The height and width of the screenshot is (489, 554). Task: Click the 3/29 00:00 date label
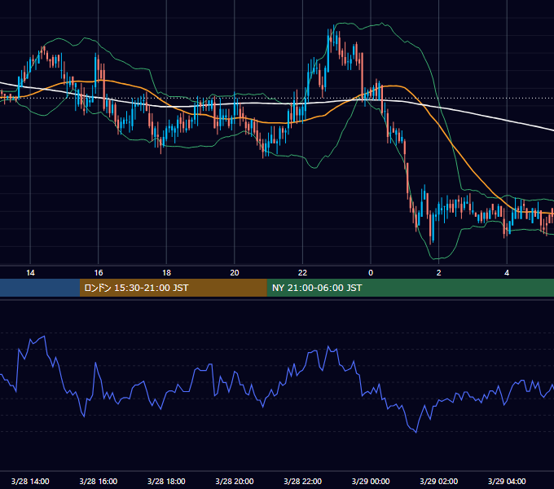tap(371, 481)
